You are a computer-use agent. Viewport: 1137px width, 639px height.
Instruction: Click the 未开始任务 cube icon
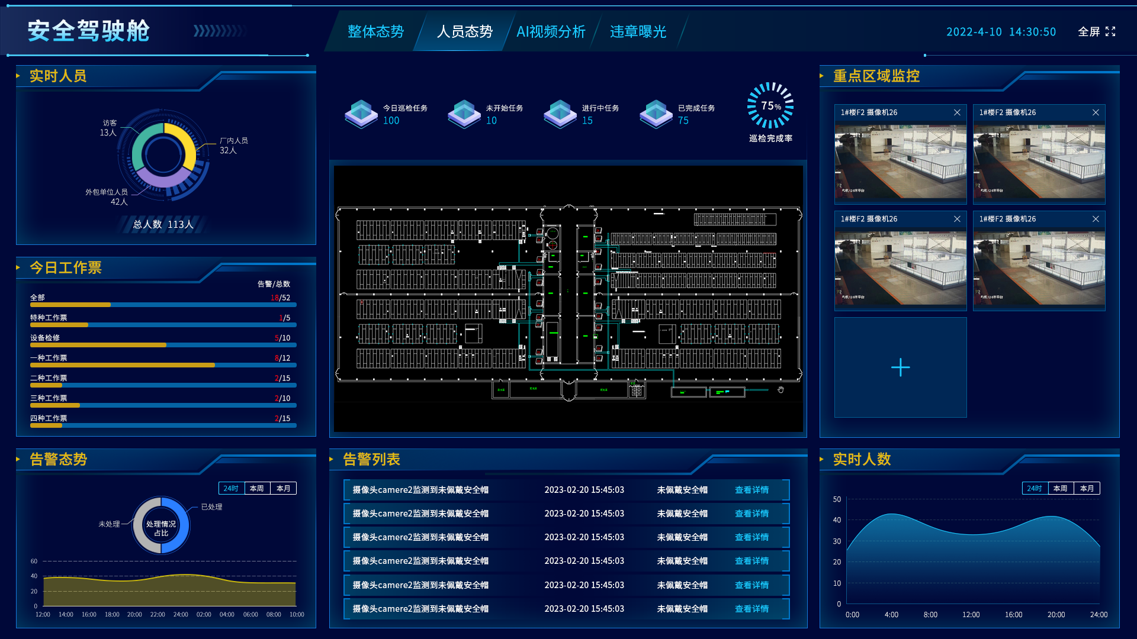tap(464, 114)
